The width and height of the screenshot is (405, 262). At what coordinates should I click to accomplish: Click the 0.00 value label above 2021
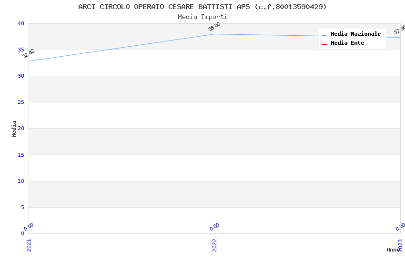29,227
